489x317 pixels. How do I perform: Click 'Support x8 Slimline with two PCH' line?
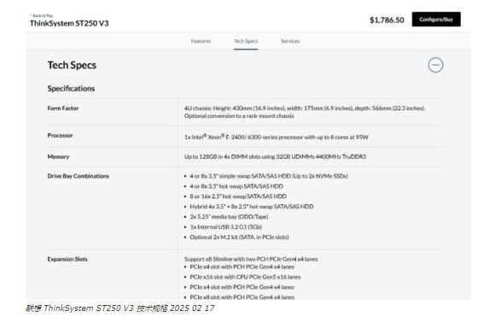[x=251, y=259]
